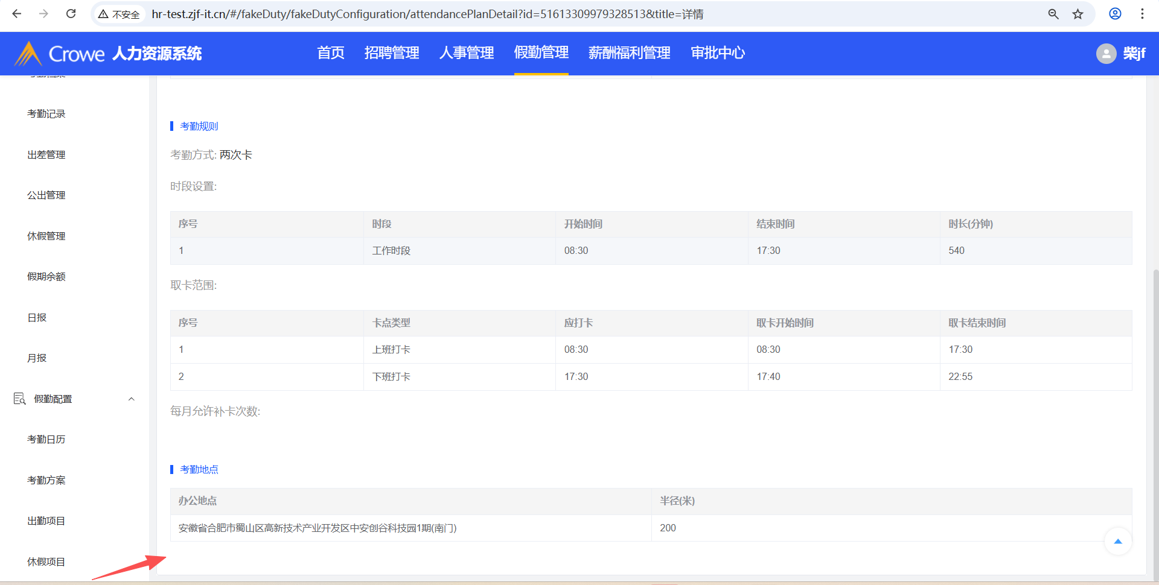Image resolution: width=1159 pixels, height=585 pixels.
Task: Open 休假管理 in the sidebar
Action: point(46,236)
